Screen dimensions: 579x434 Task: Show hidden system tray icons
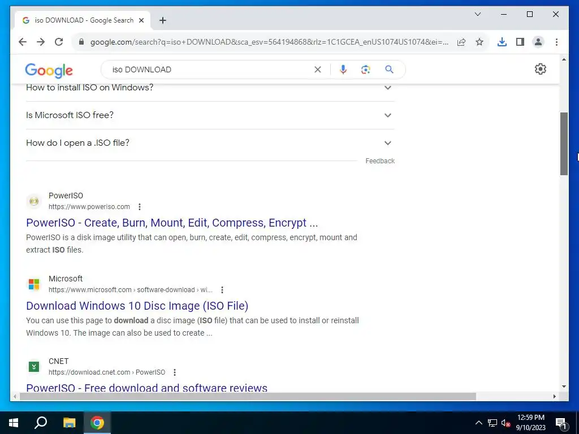pyautogui.click(x=478, y=423)
